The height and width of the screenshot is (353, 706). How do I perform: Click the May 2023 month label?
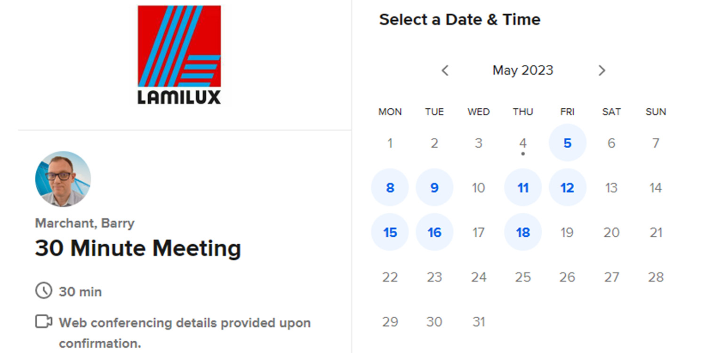tap(522, 71)
